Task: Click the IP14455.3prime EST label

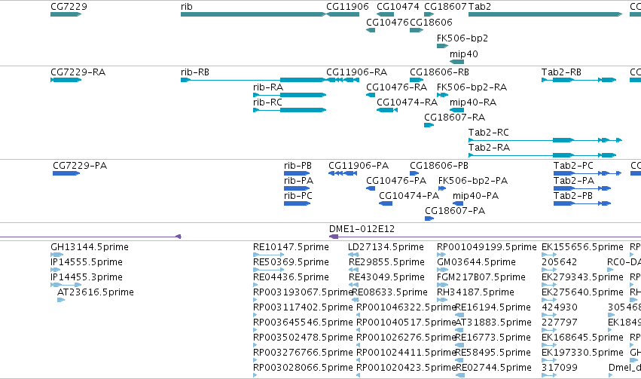Action: click(87, 277)
